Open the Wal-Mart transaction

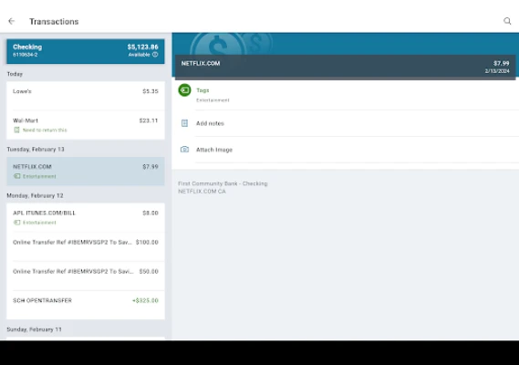point(86,125)
